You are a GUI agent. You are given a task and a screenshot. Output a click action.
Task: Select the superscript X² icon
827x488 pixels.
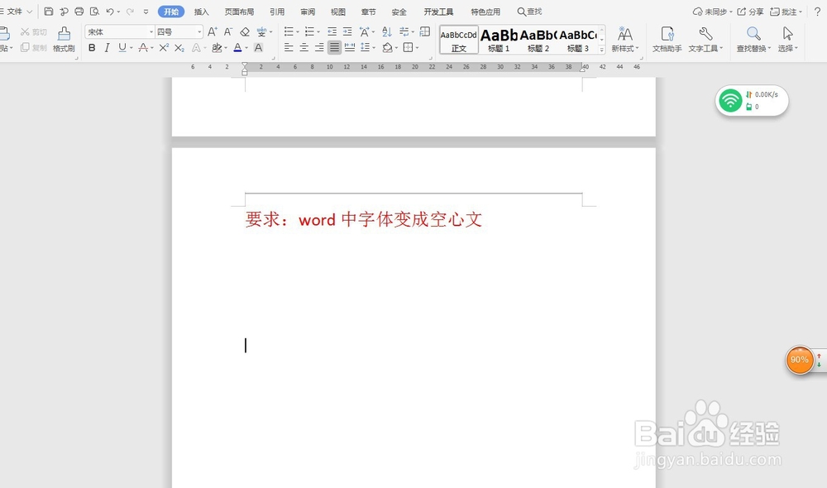point(165,48)
